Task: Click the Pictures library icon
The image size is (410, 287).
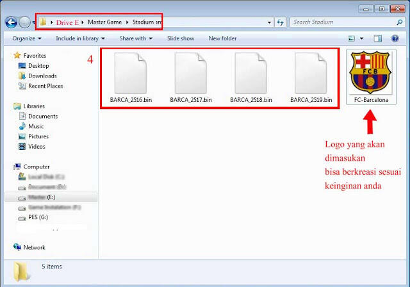Action: [x=22, y=136]
